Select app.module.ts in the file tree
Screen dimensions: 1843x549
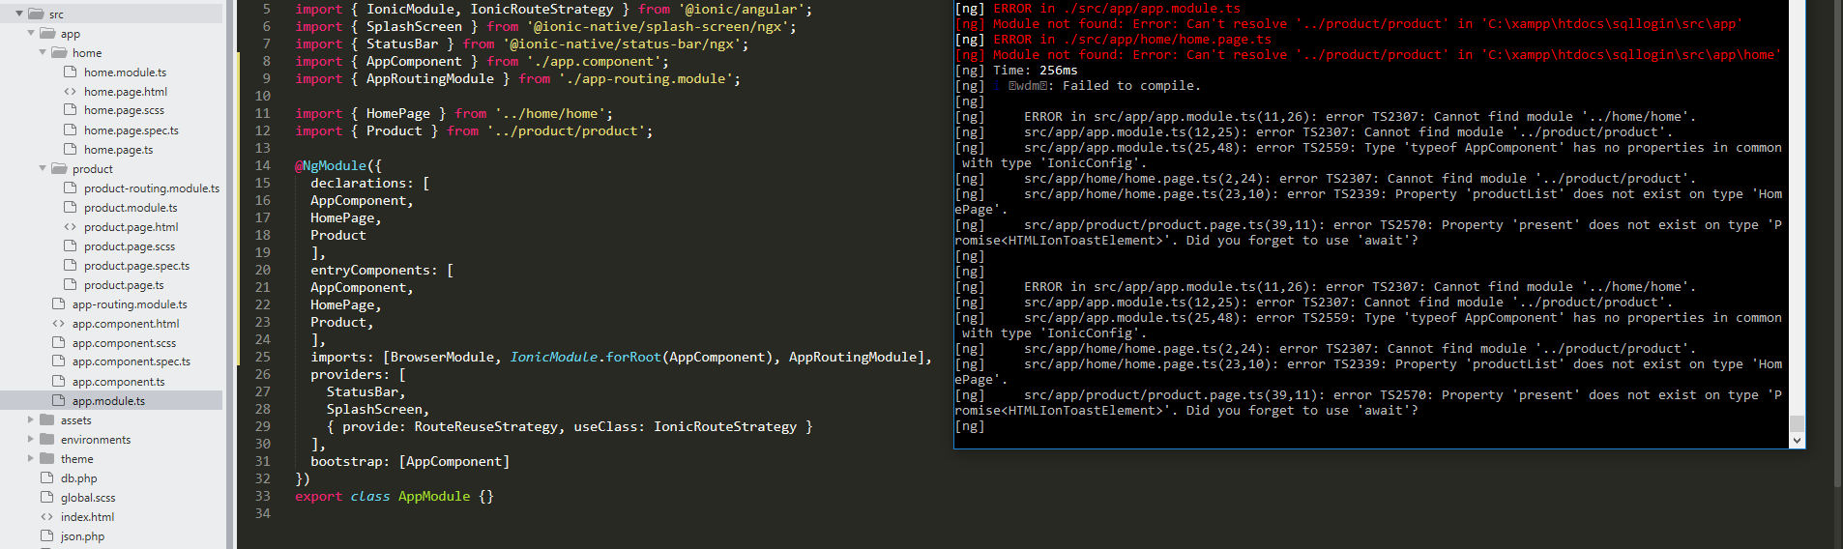[108, 401]
